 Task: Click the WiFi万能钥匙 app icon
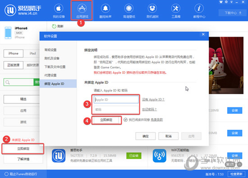(160, 155)
